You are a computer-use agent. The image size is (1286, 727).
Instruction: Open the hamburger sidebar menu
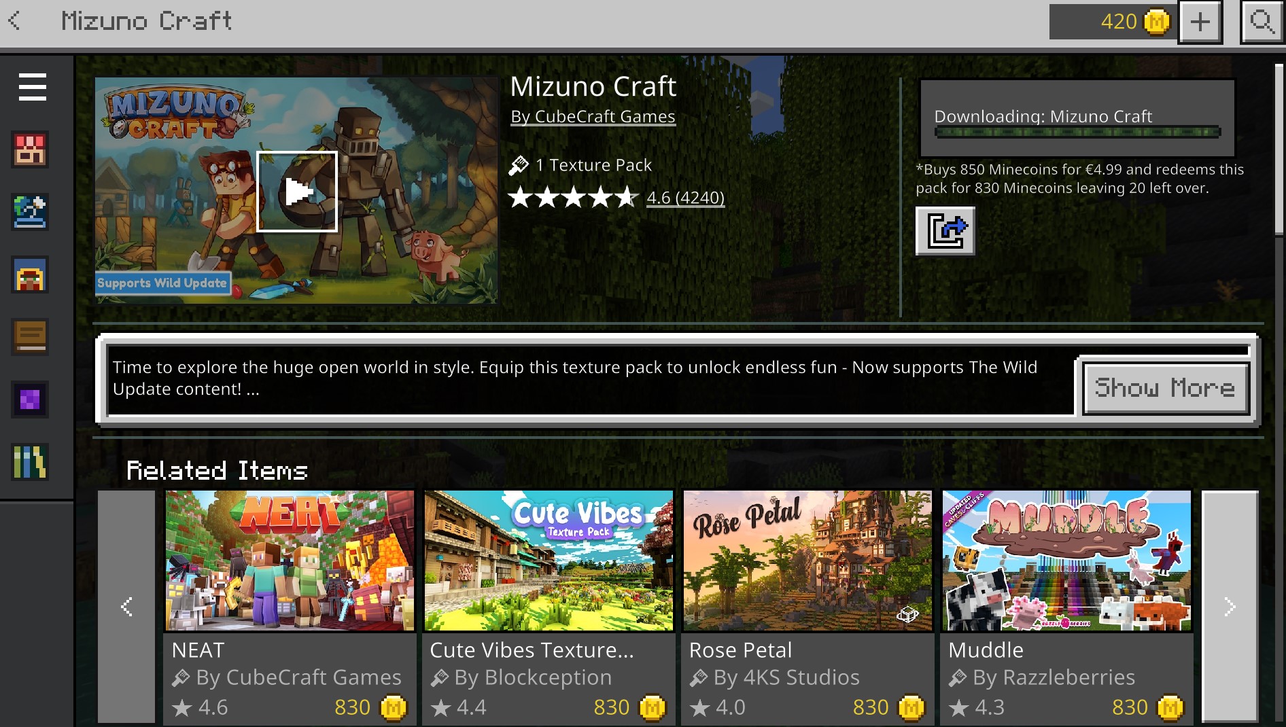32,87
